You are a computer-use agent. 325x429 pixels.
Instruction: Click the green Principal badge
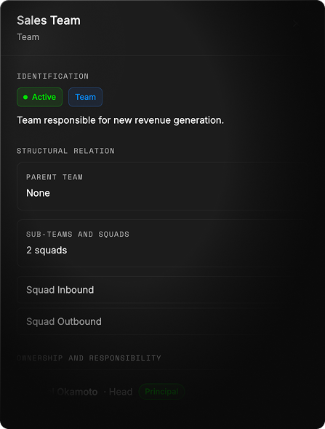161,392
